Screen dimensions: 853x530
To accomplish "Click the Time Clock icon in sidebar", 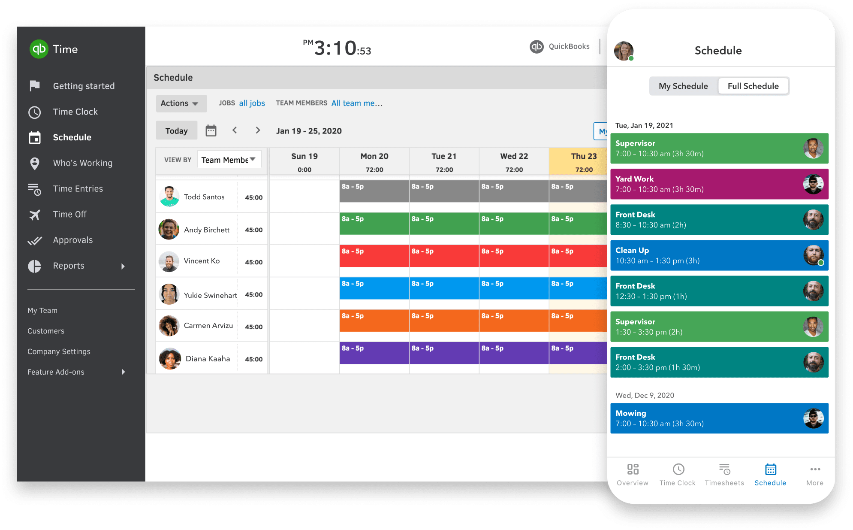I will [x=35, y=112].
